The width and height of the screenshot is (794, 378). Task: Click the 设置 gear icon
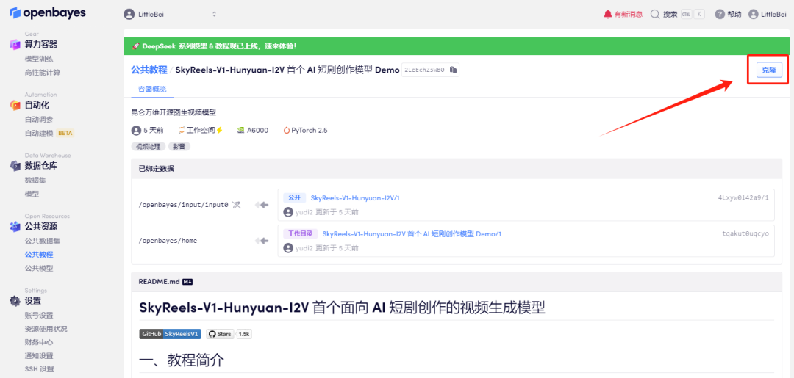tap(15, 301)
